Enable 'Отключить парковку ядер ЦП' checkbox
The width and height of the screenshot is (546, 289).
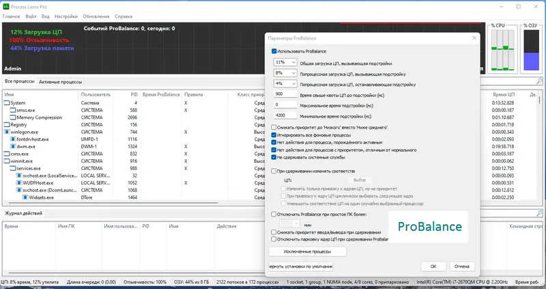point(274,239)
